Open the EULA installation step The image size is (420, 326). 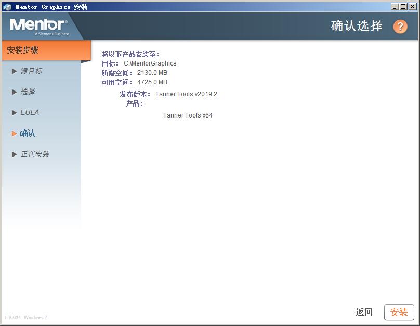pos(30,112)
